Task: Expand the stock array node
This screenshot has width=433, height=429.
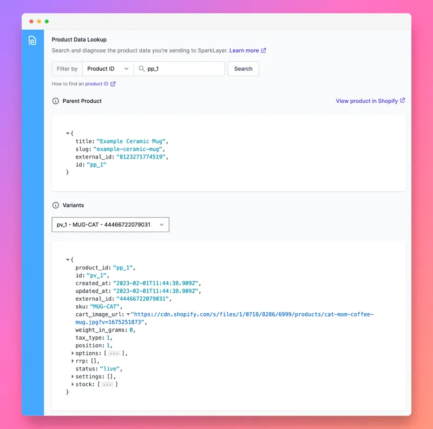Action: pyautogui.click(x=72, y=384)
